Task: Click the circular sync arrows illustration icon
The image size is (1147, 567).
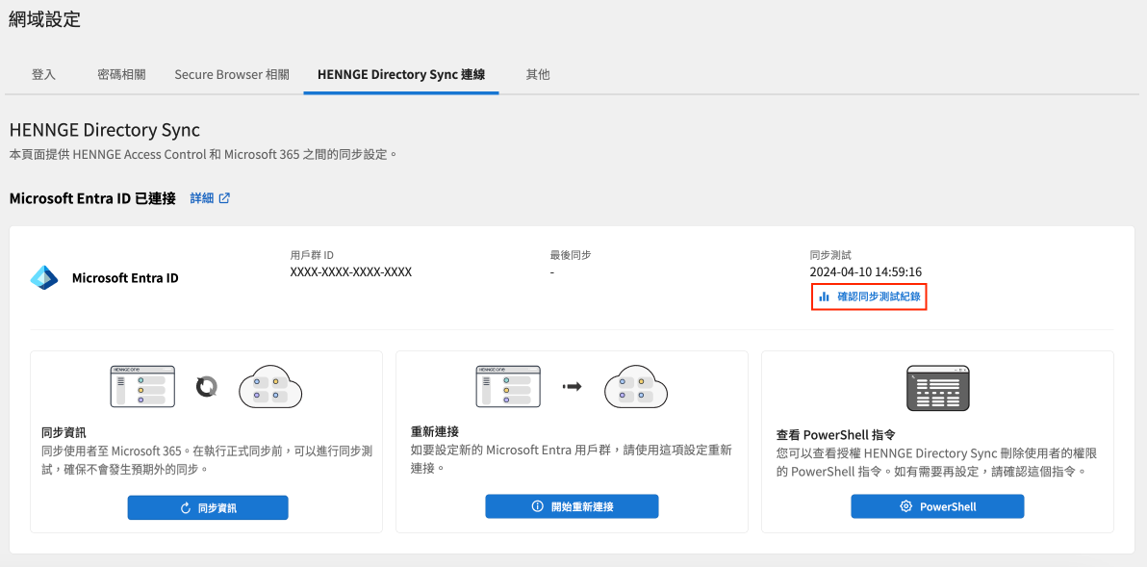Action: tap(206, 386)
